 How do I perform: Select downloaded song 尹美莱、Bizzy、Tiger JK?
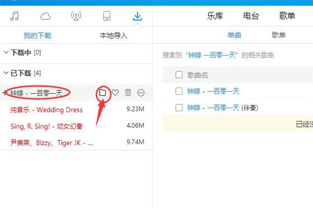[52, 142]
